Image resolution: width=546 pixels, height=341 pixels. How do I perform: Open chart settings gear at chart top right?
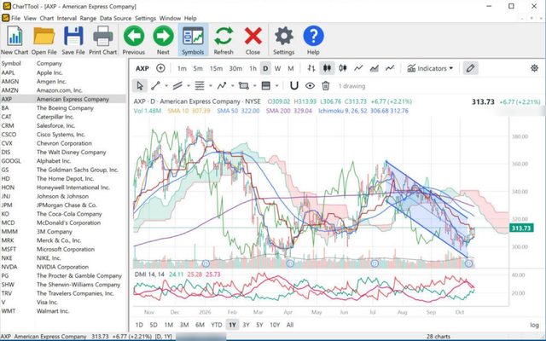[534, 68]
